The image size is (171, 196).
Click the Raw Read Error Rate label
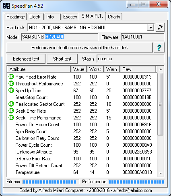pyautogui.click(x=36, y=77)
